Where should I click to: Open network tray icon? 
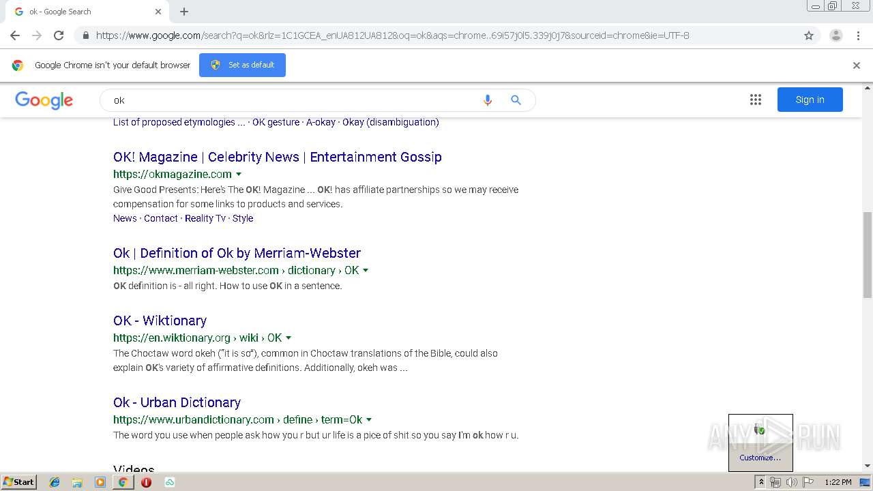[x=775, y=482]
